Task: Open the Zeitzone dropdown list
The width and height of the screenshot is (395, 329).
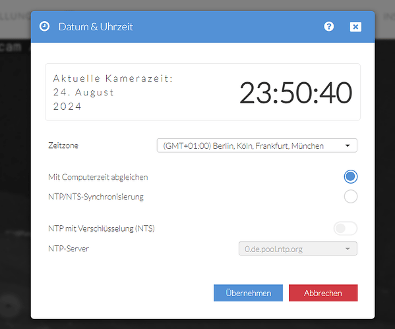Action: tap(257, 145)
